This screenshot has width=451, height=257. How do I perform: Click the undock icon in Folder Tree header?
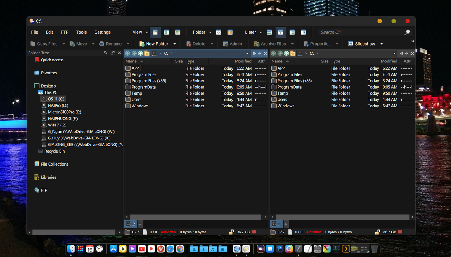click(112, 52)
